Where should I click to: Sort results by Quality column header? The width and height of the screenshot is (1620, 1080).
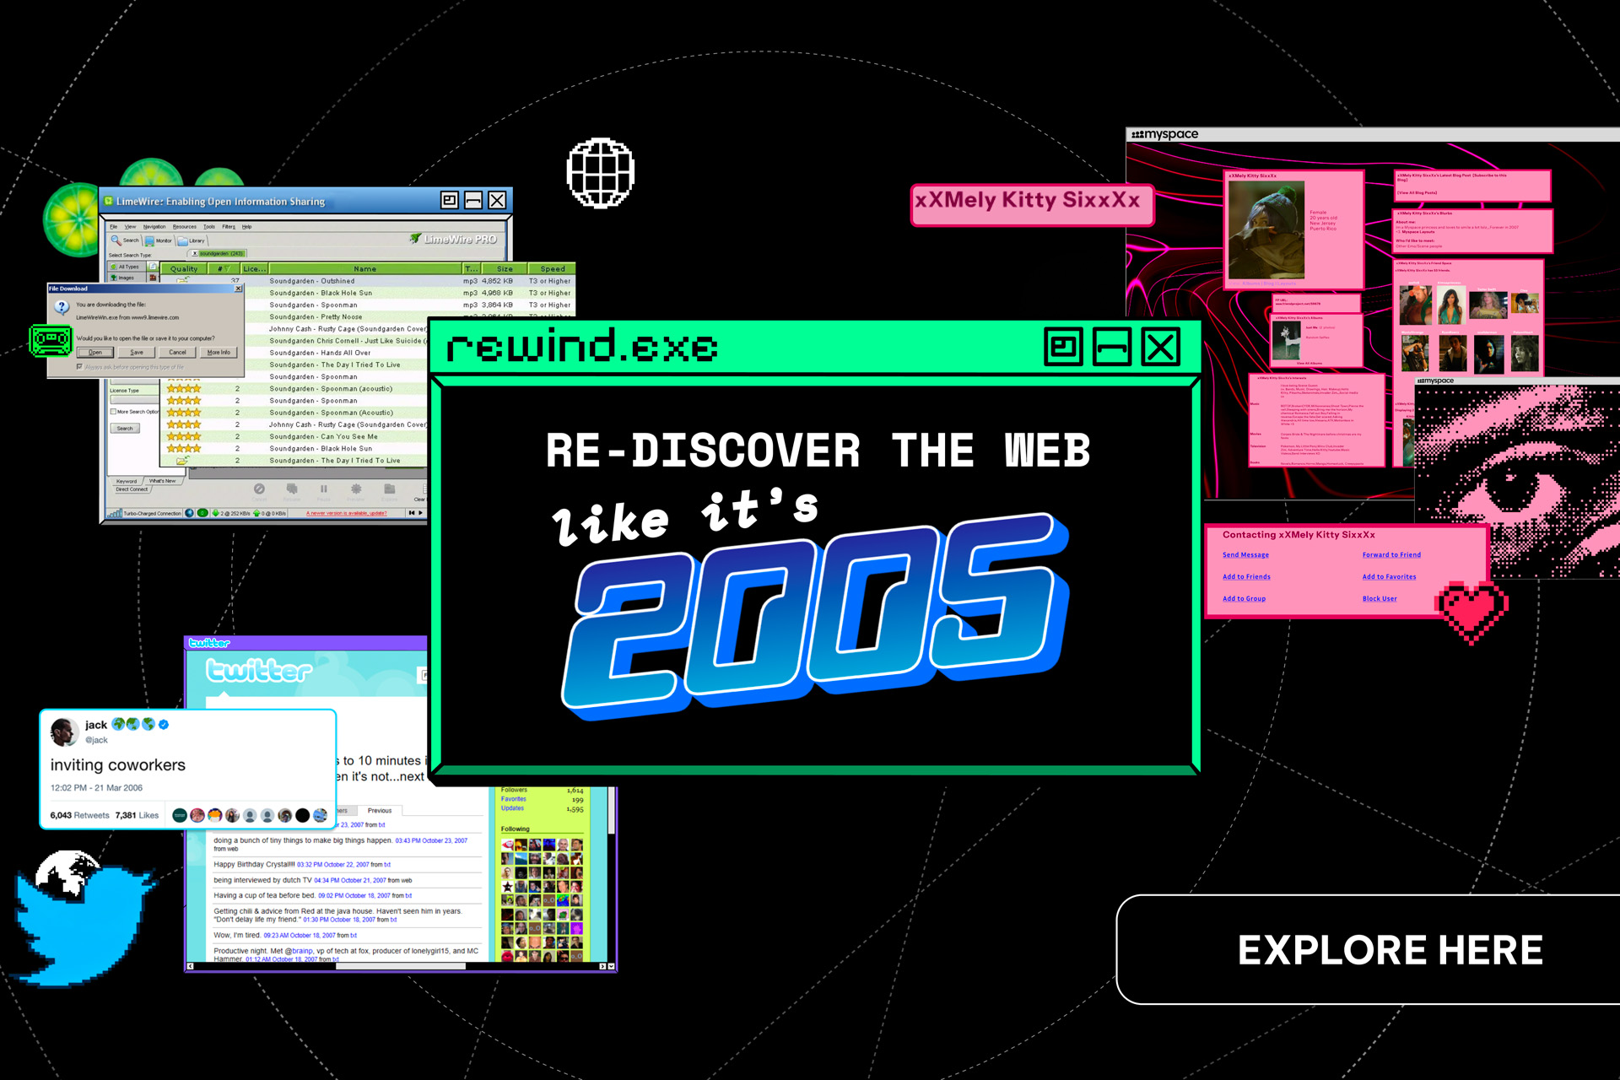tap(184, 269)
